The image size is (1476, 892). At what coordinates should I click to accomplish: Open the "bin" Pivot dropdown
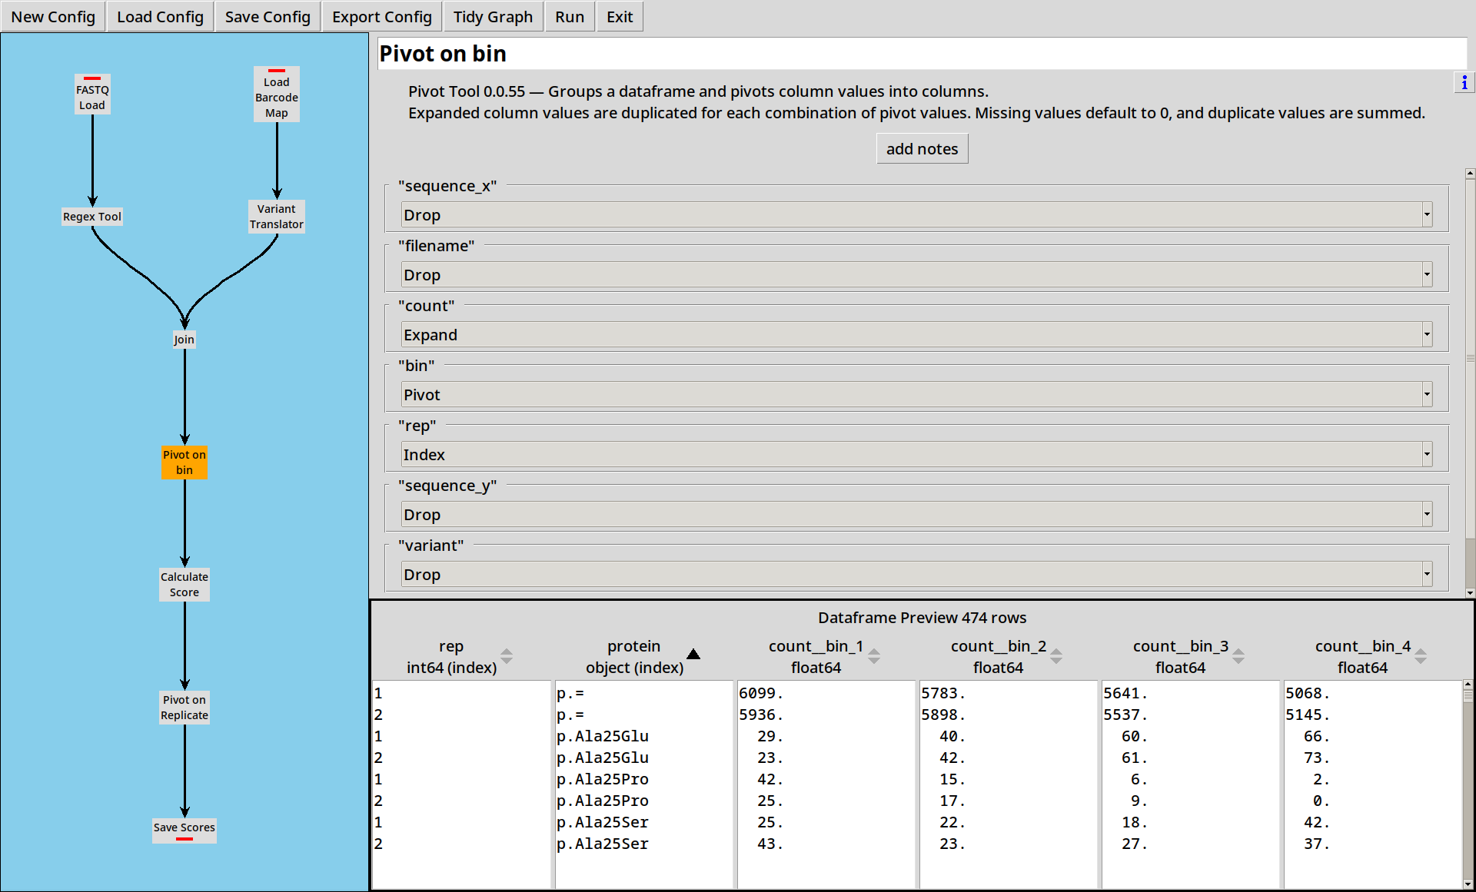click(916, 395)
